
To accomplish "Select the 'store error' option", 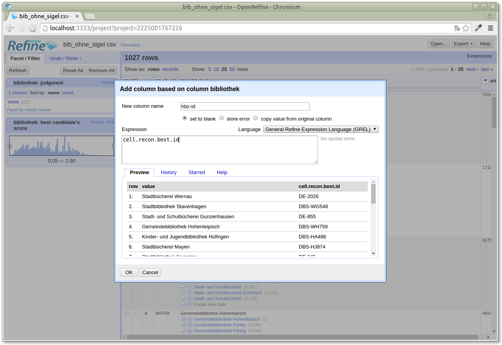I will coord(222,118).
